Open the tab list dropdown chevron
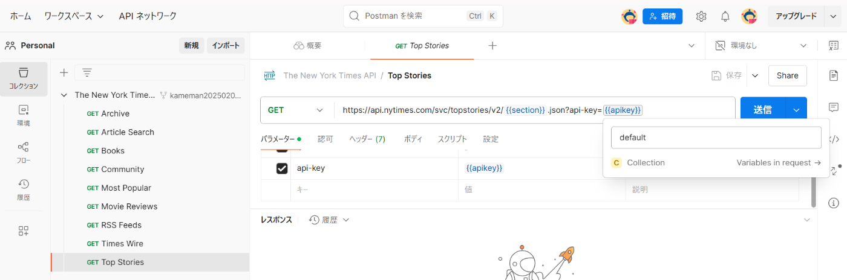The width and height of the screenshot is (847, 280). (x=692, y=45)
